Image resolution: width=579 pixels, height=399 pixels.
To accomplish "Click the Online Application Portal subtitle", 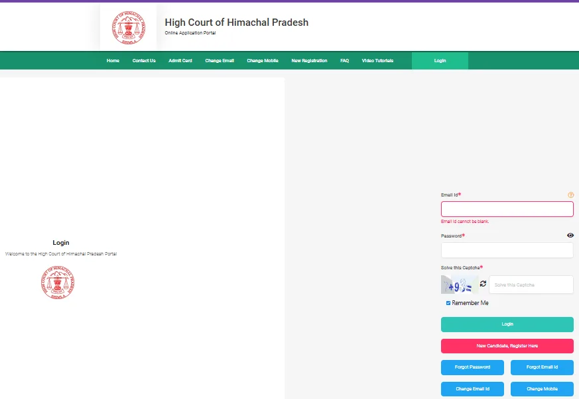I will point(190,33).
